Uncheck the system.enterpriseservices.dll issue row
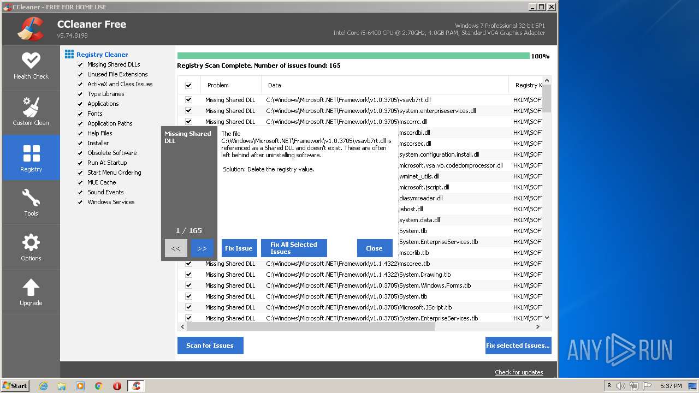 [x=188, y=111]
